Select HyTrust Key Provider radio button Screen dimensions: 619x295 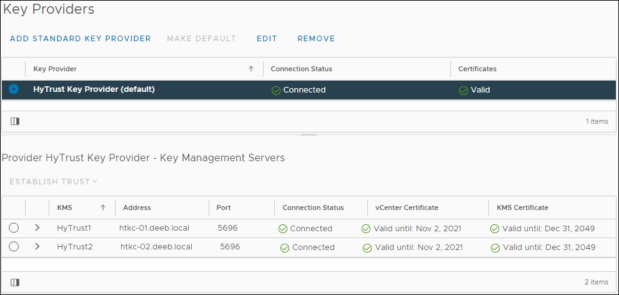pos(14,89)
